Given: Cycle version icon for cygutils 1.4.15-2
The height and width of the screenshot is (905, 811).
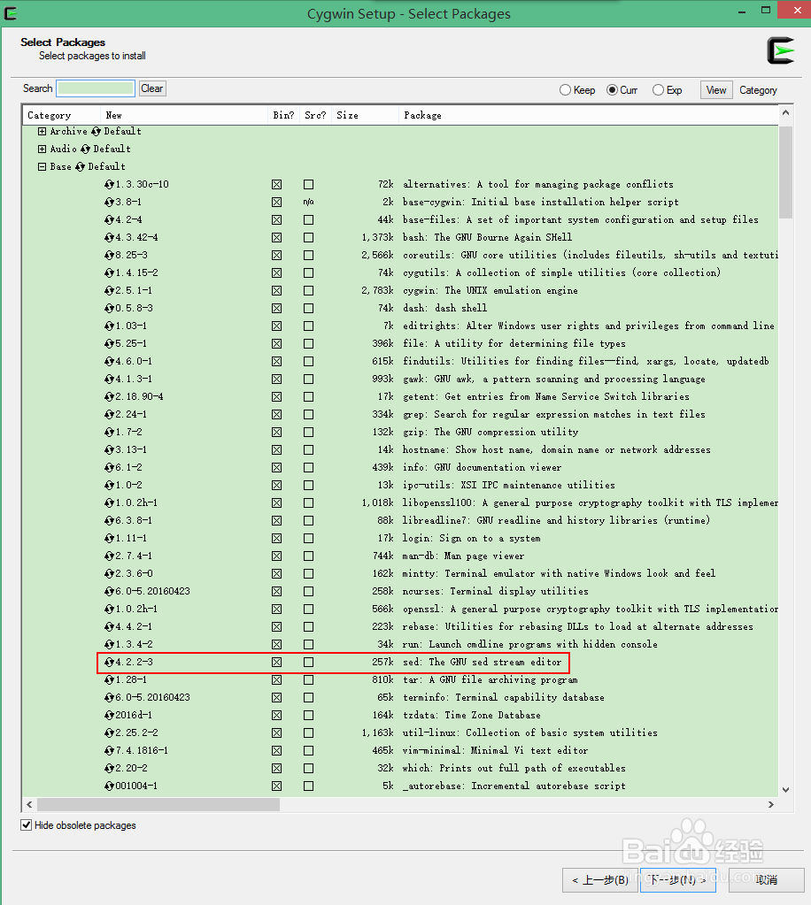Looking at the screenshot, I should 109,273.
